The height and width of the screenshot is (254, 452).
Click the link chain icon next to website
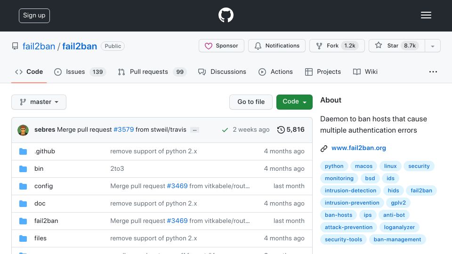[324, 148]
